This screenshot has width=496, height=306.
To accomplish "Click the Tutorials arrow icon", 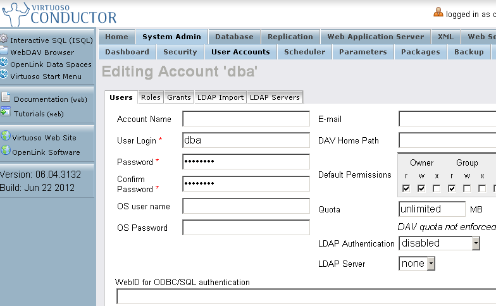I will [x=5, y=111].
